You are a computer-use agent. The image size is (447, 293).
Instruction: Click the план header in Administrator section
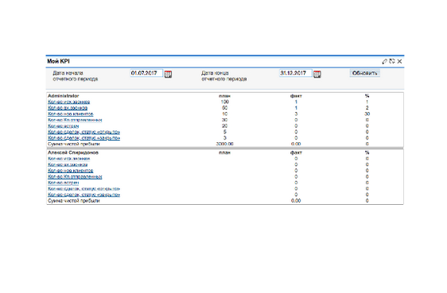coord(224,96)
